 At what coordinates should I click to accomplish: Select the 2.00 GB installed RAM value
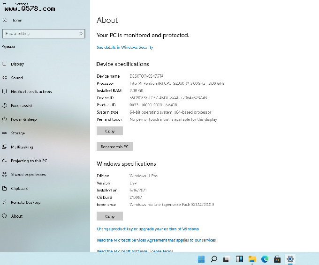(x=137, y=90)
